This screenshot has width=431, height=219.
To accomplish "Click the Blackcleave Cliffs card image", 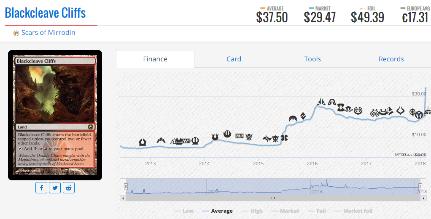I will 55,115.
